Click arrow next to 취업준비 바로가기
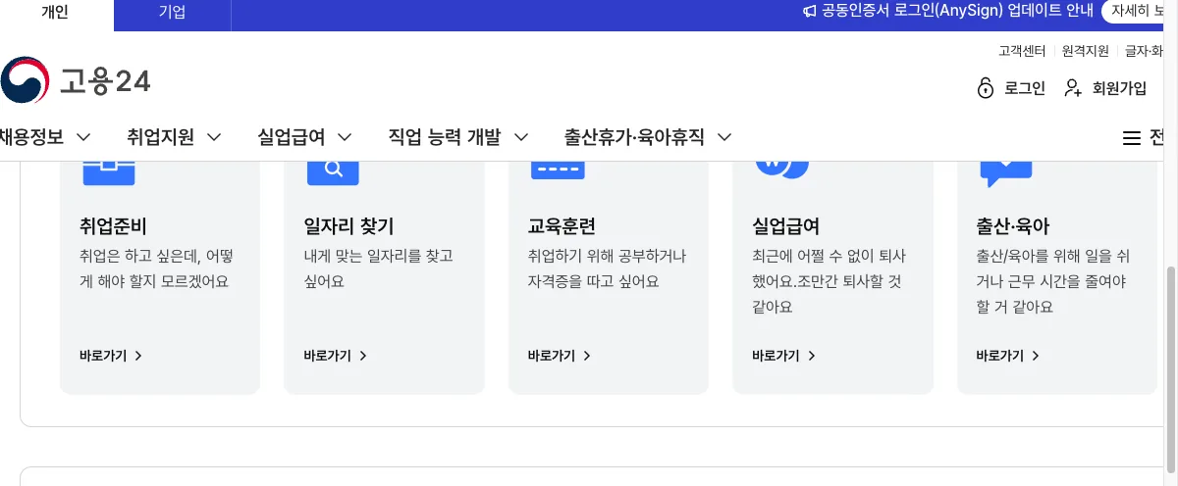This screenshot has width=1178, height=486. (138, 356)
